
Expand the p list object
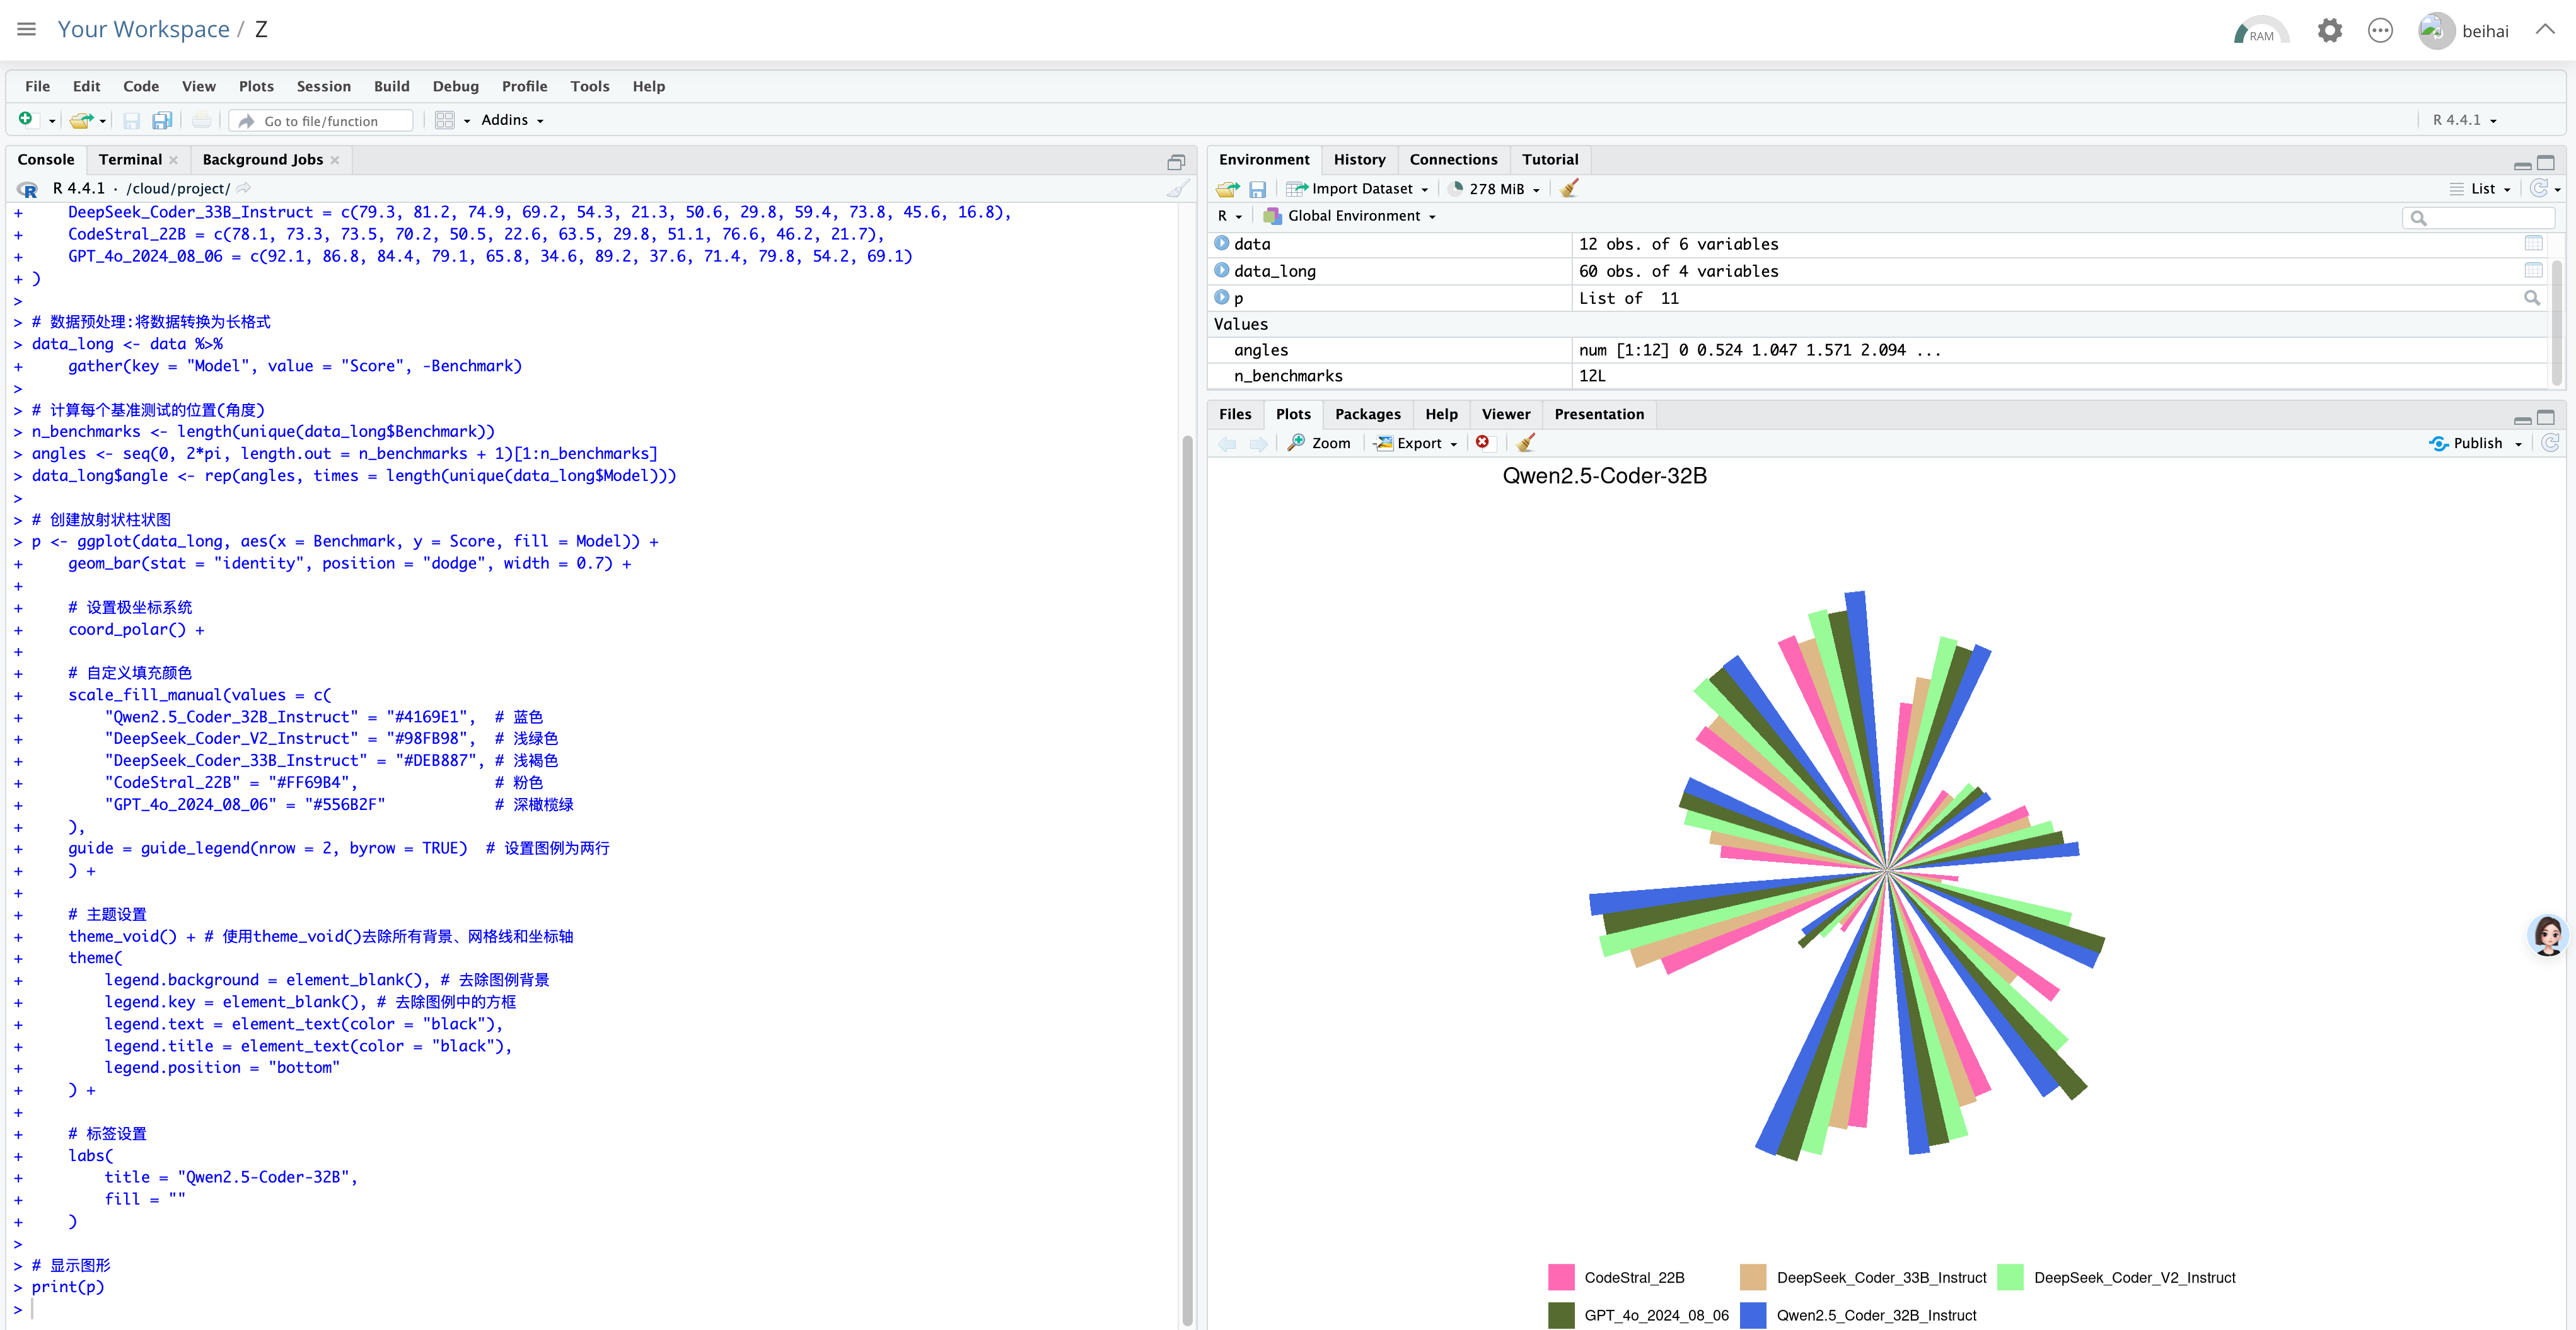[1221, 298]
